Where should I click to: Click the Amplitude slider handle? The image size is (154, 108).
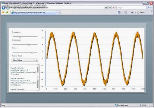(29, 45)
